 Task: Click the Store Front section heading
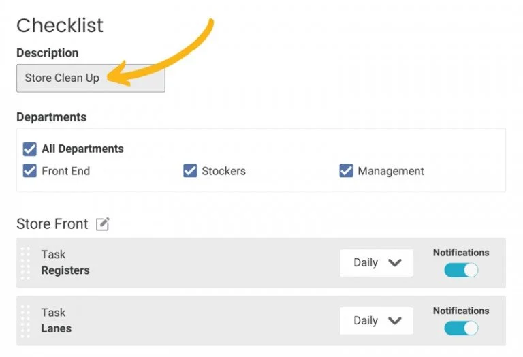52,224
